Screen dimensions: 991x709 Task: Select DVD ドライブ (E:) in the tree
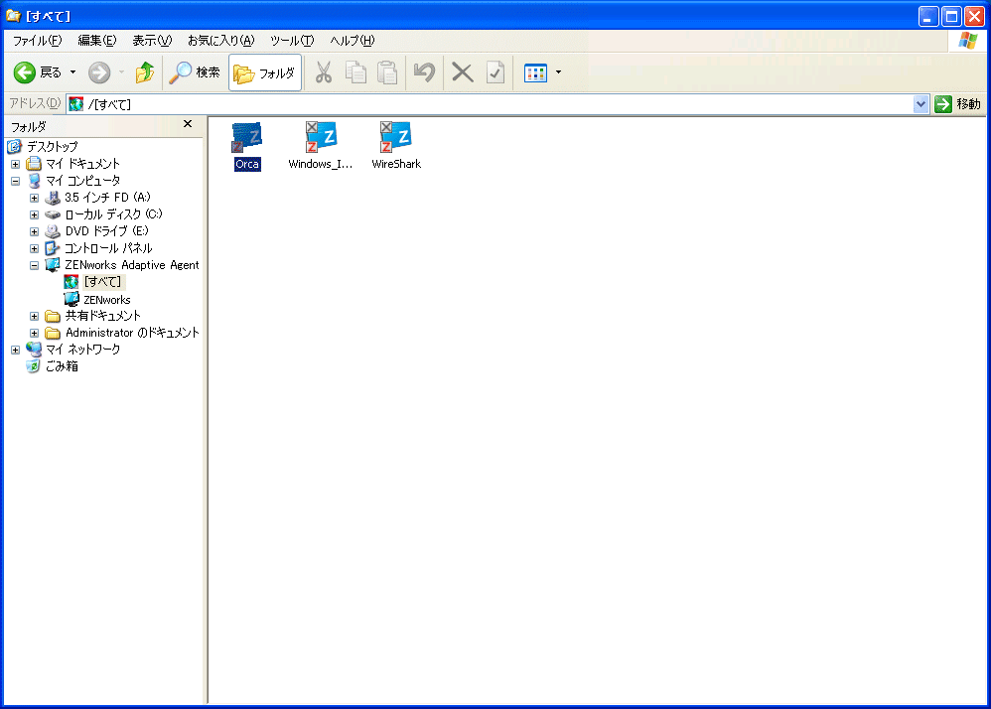107,231
